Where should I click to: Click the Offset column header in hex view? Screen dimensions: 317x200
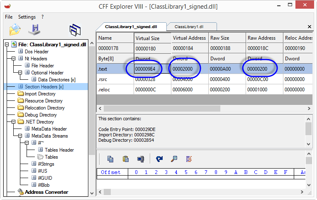pyautogui.click(x=112, y=172)
